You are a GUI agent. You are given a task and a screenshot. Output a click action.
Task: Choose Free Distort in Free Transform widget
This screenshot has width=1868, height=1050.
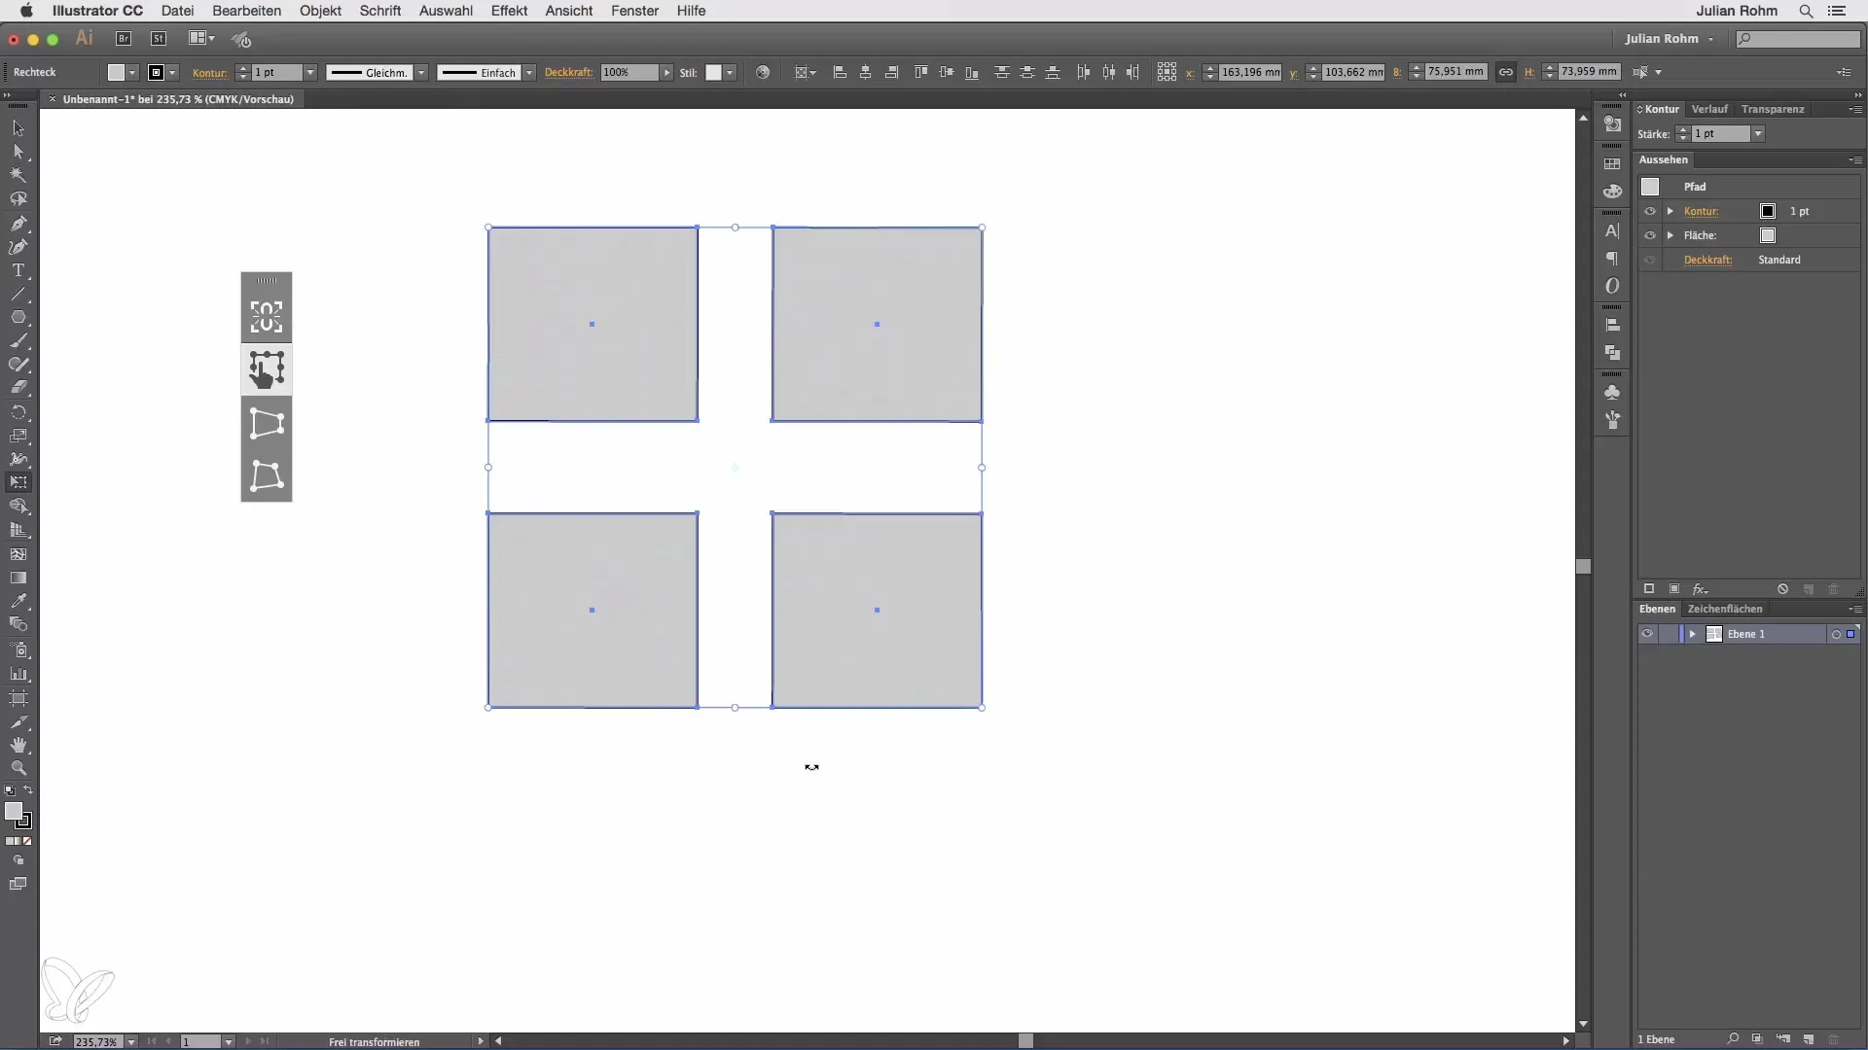pyautogui.click(x=267, y=476)
